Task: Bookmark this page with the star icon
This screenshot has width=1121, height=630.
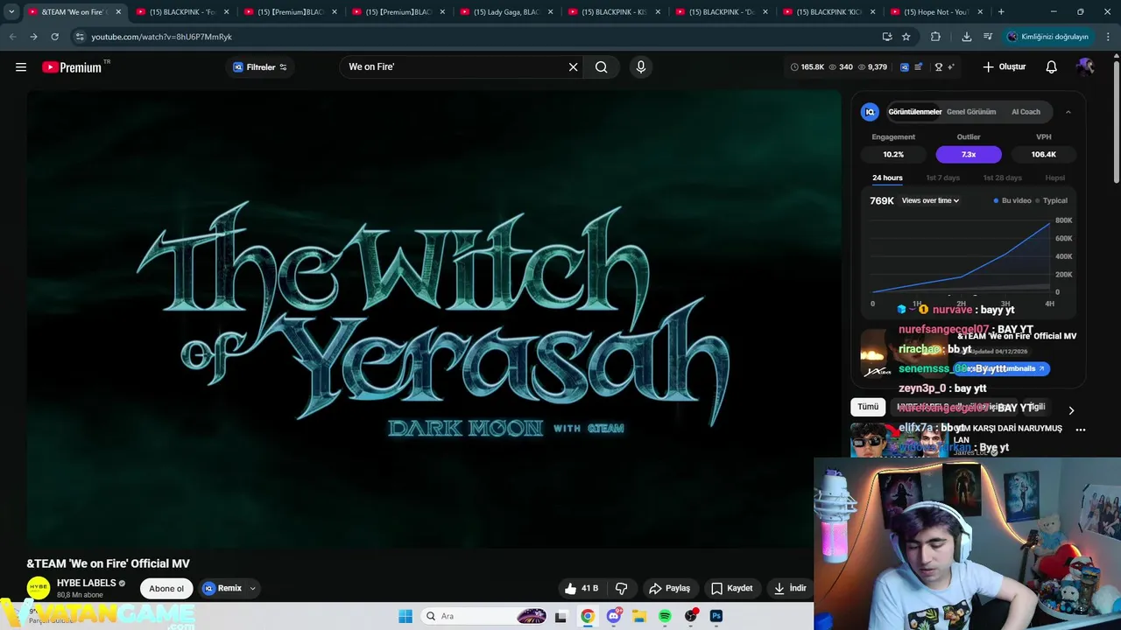Action: (x=906, y=37)
